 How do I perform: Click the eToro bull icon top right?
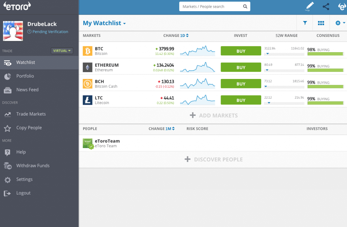point(342,6)
